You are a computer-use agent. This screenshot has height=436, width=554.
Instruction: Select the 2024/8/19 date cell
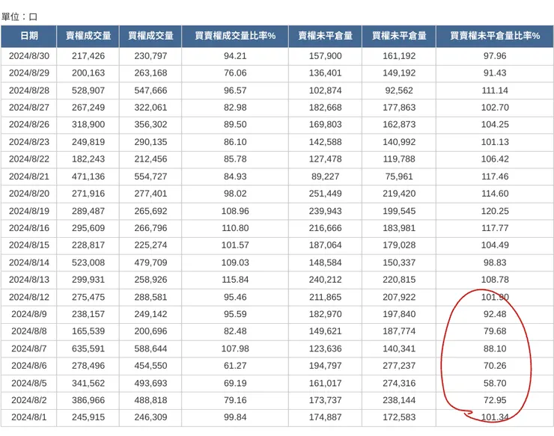(29, 211)
